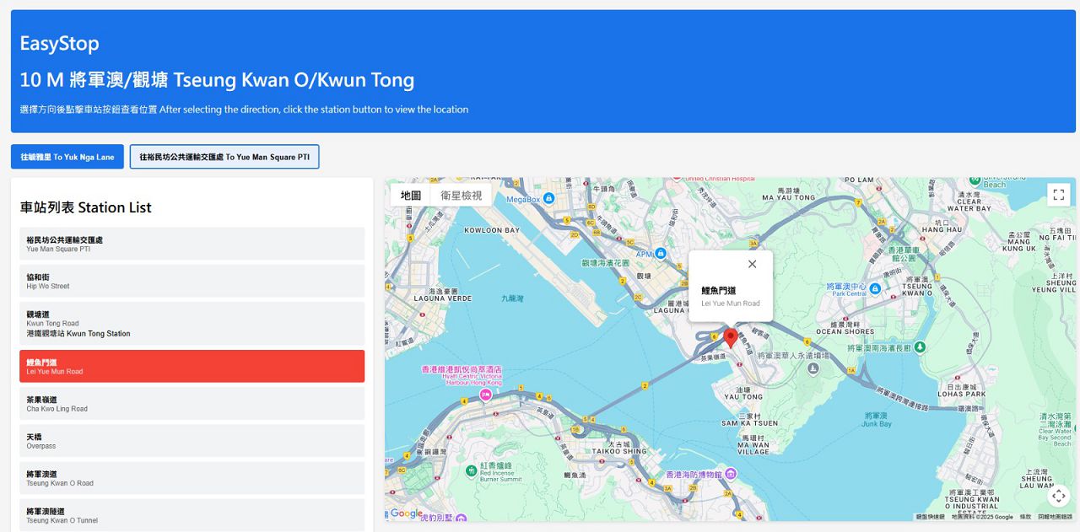1080x532 pixels.
Task: Click the red location pin marker
Action: coord(731,338)
